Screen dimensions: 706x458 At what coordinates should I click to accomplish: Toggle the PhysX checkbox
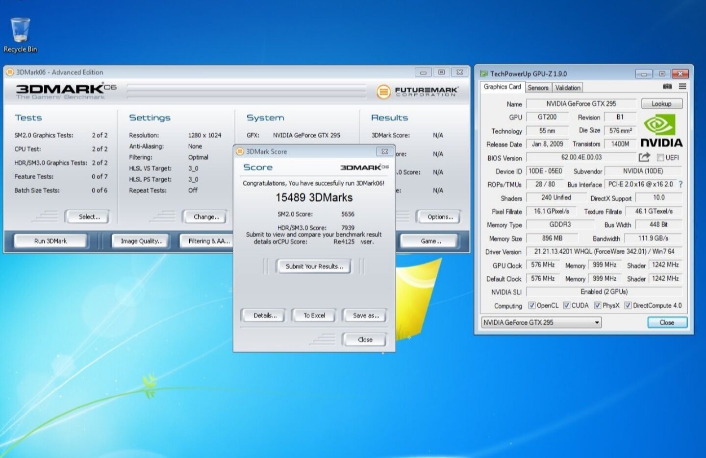click(x=597, y=305)
